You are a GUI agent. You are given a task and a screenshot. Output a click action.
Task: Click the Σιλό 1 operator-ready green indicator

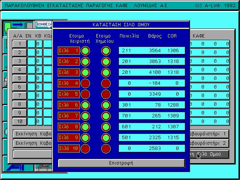point(85,51)
